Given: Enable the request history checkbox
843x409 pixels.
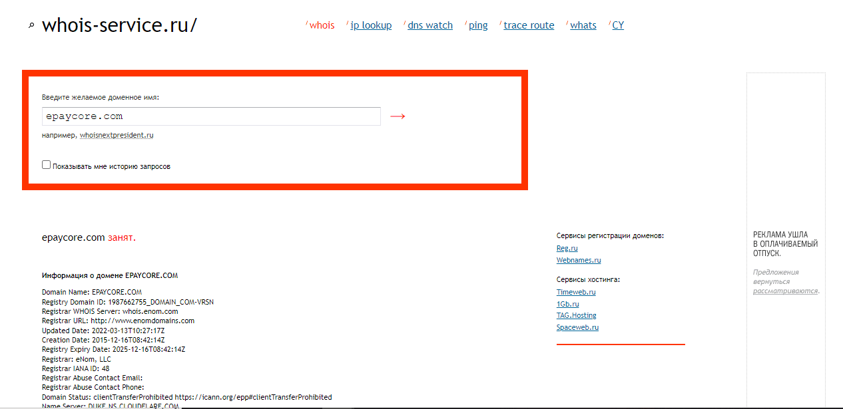Looking at the screenshot, I should 47,165.
